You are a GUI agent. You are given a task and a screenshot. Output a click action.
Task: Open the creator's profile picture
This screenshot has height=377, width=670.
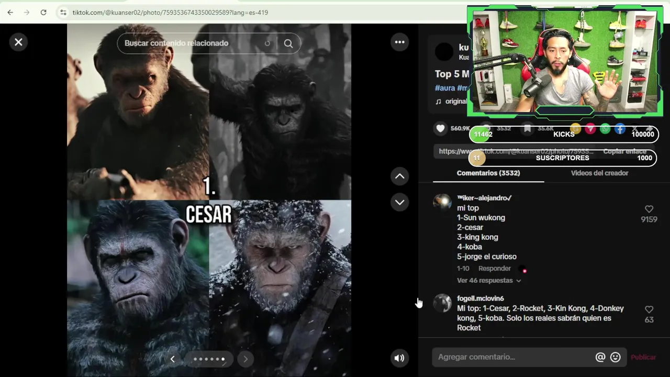pyautogui.click(x=444, y=52)
